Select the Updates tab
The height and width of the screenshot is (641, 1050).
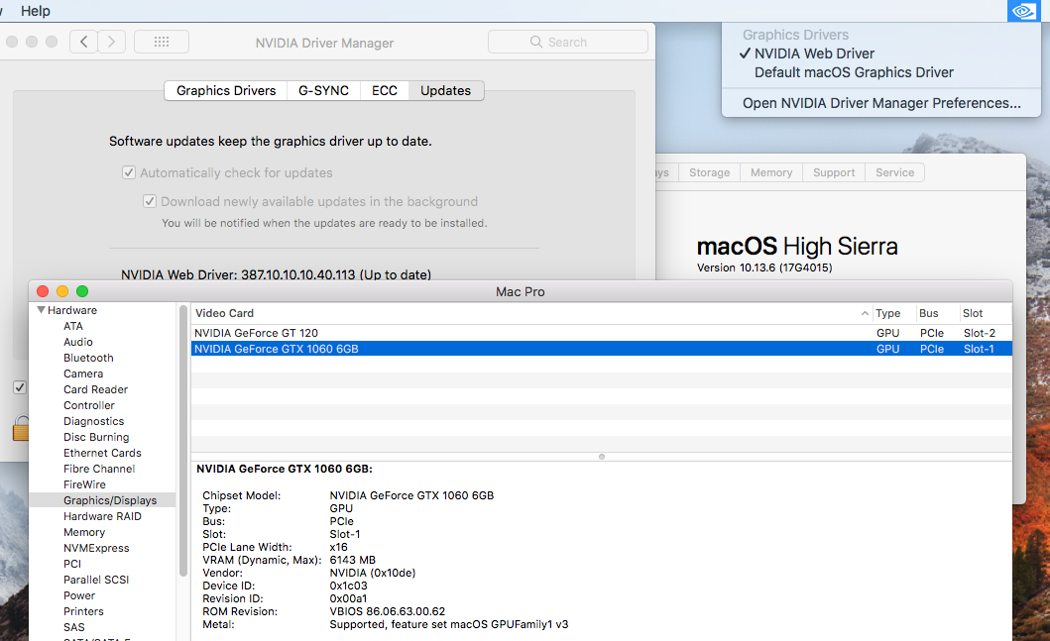pos(446,90)
